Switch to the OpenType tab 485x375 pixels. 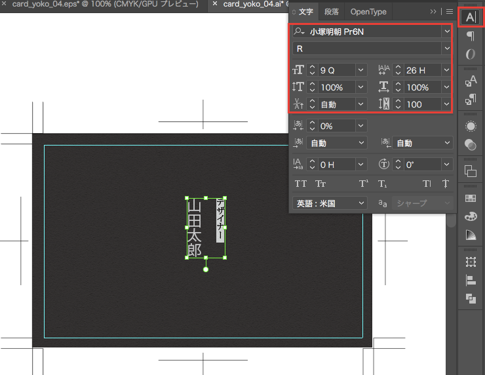click(368, 12)
